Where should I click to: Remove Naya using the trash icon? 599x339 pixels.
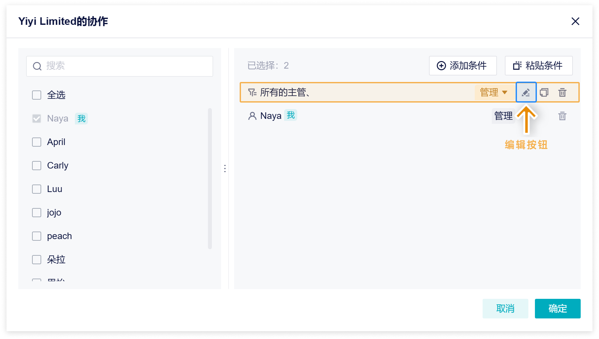pos(562,116)
